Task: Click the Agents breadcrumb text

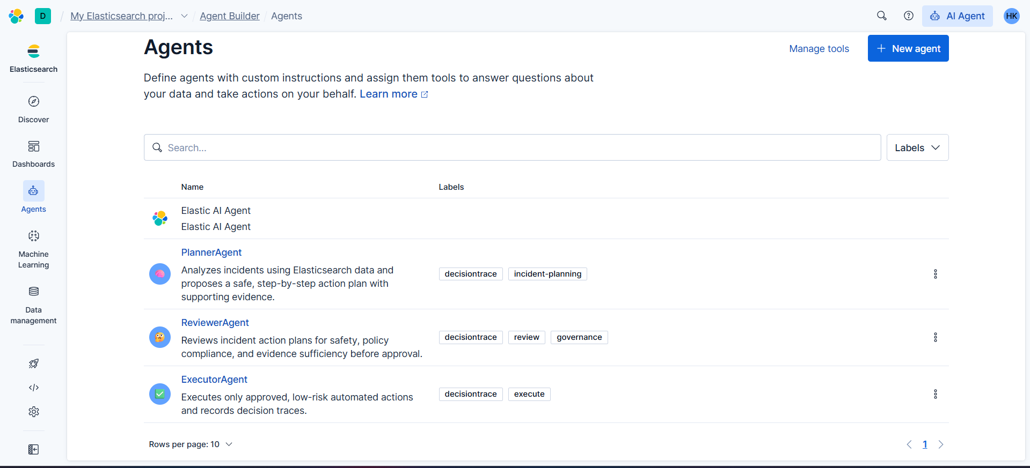Action: 287,16
